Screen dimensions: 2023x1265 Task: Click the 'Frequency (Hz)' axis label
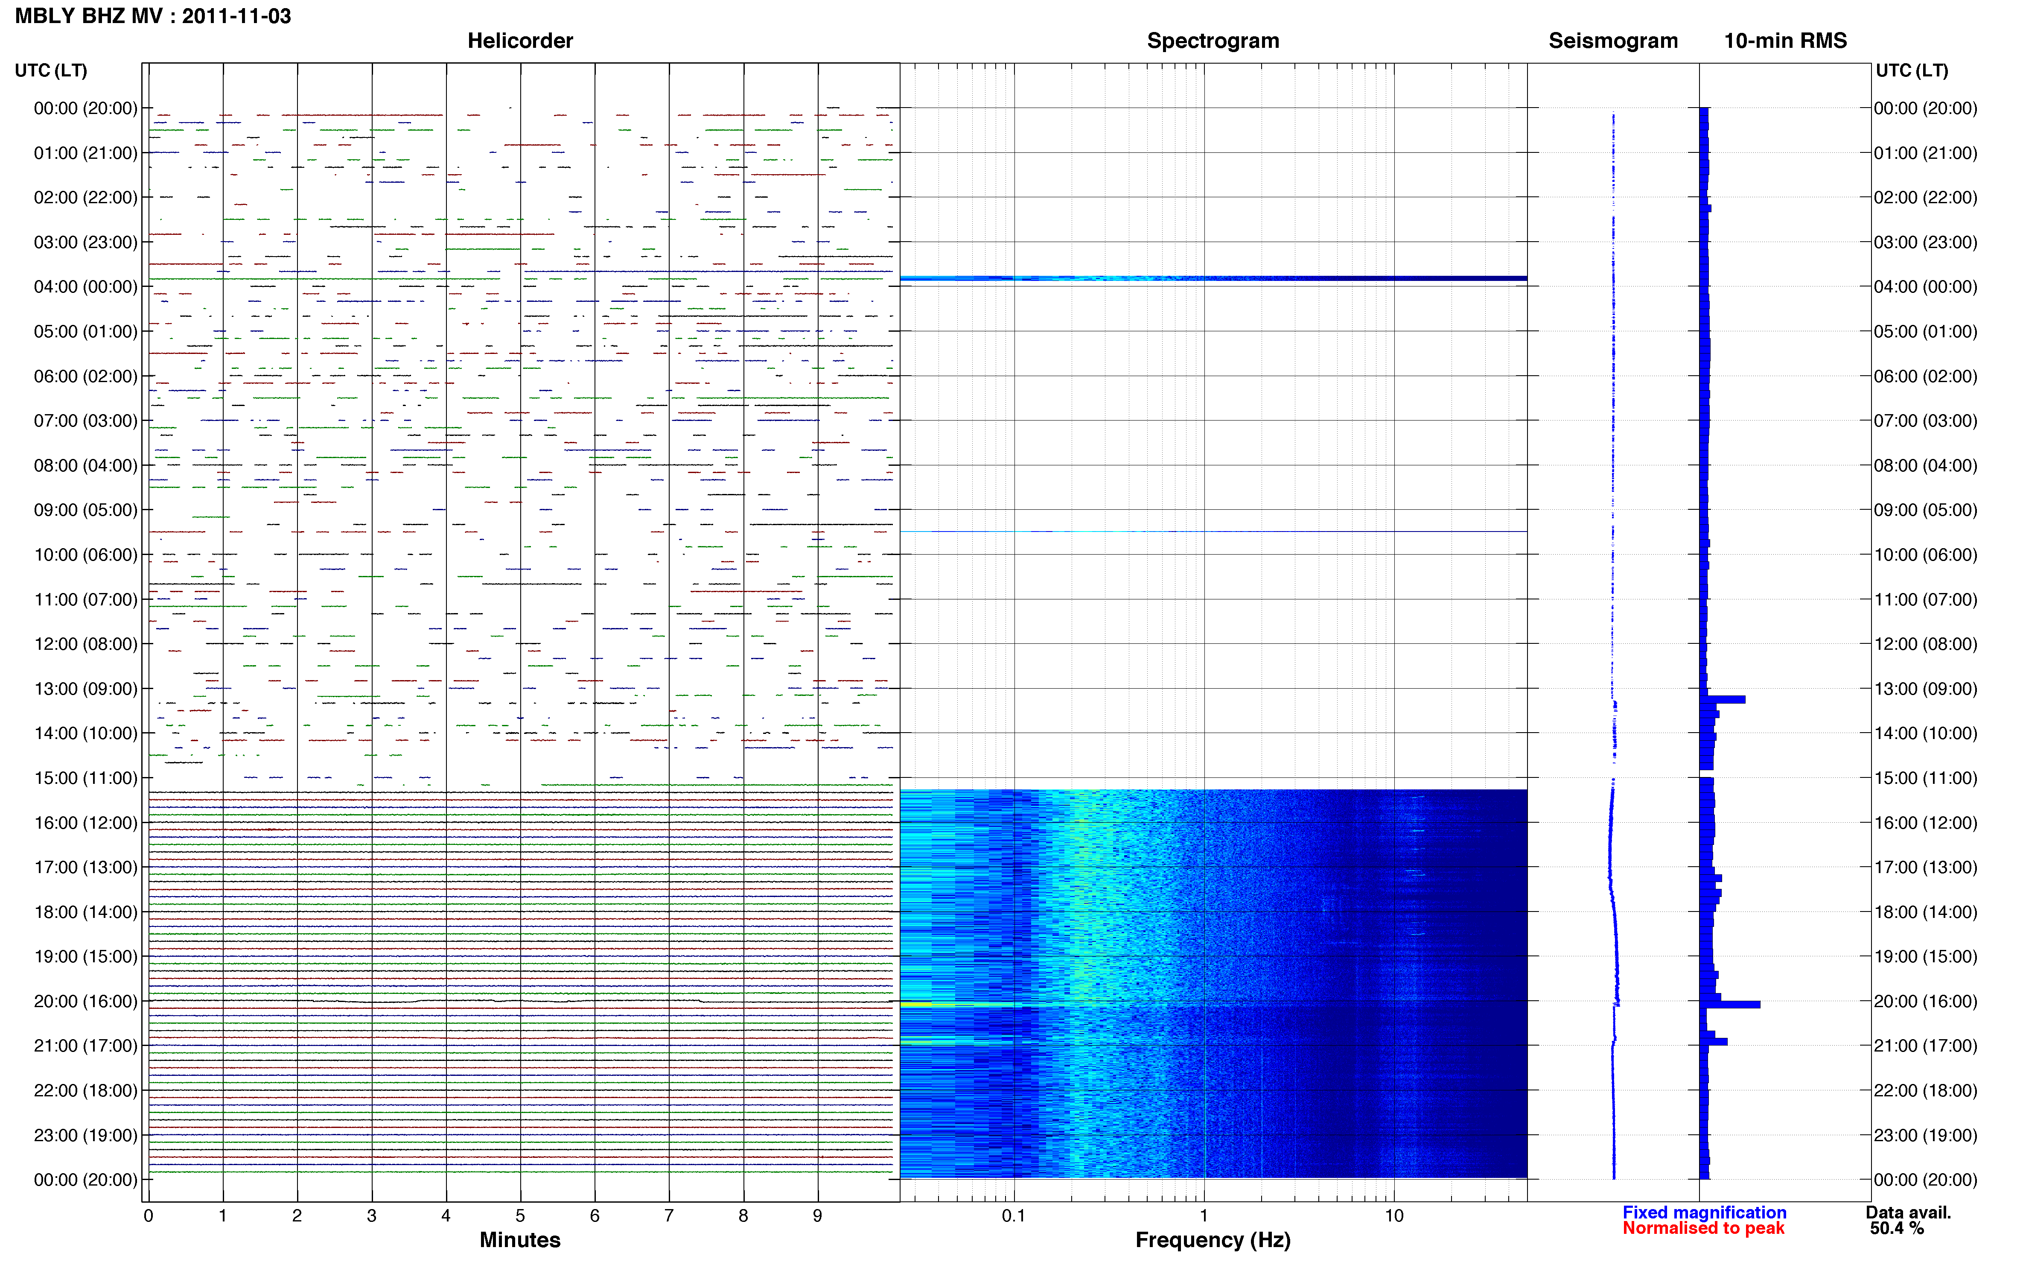(1213, 1240)
